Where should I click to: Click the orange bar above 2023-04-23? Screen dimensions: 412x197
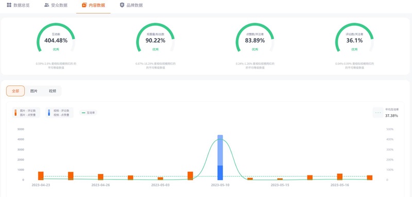click(x=41, y=176)
